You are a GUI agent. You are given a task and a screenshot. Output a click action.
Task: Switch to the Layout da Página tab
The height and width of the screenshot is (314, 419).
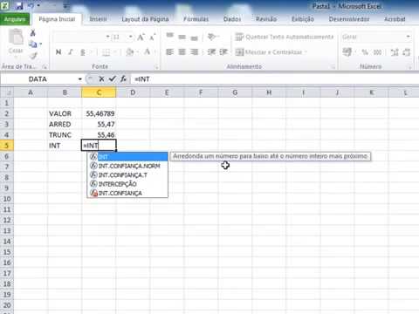click(145, 19)
